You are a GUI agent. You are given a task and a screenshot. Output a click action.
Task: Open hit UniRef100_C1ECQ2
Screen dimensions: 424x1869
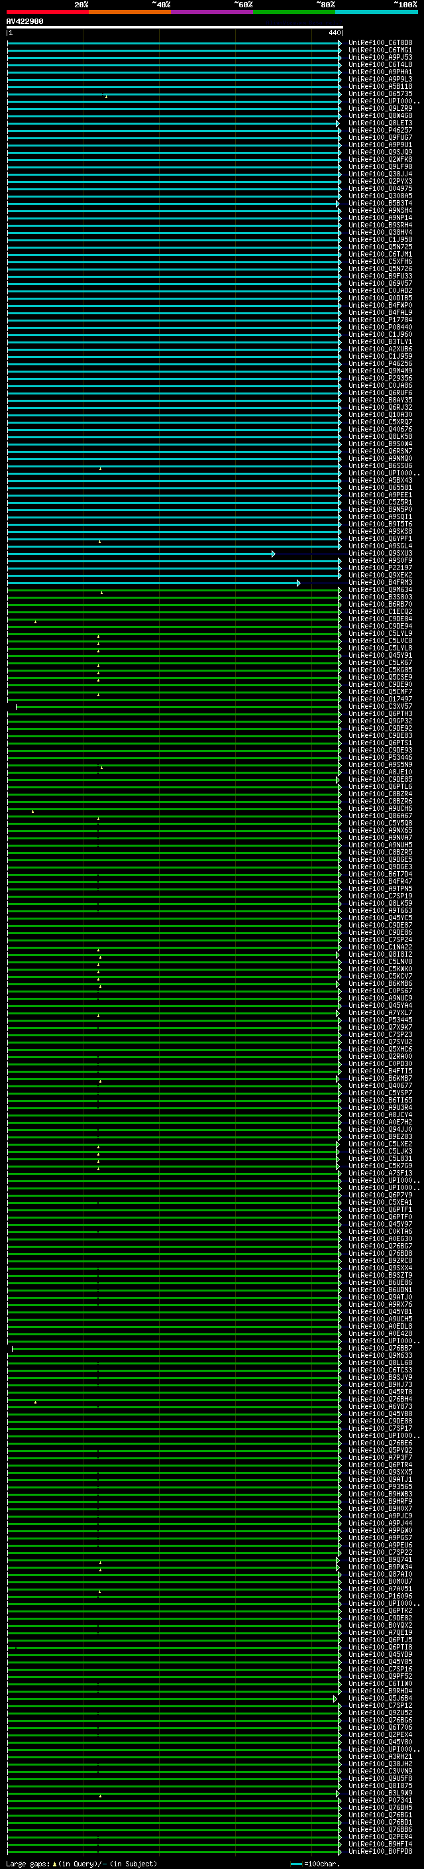coord(380,612)
